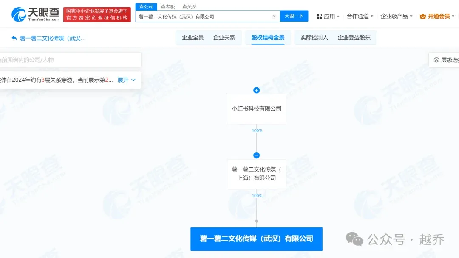The width and height of the screenshot is (459, 258).
Task: Select the 薯一薯二文化传媒（上海）有限公司 node
Action: 256,174
